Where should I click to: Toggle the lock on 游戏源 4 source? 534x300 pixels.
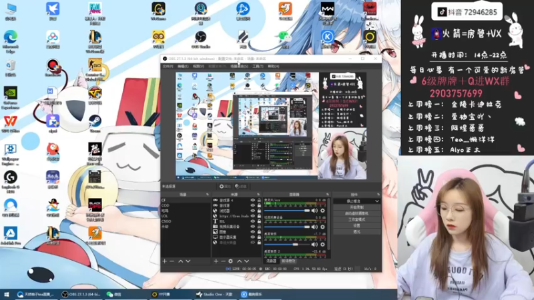tap(259, 201)
